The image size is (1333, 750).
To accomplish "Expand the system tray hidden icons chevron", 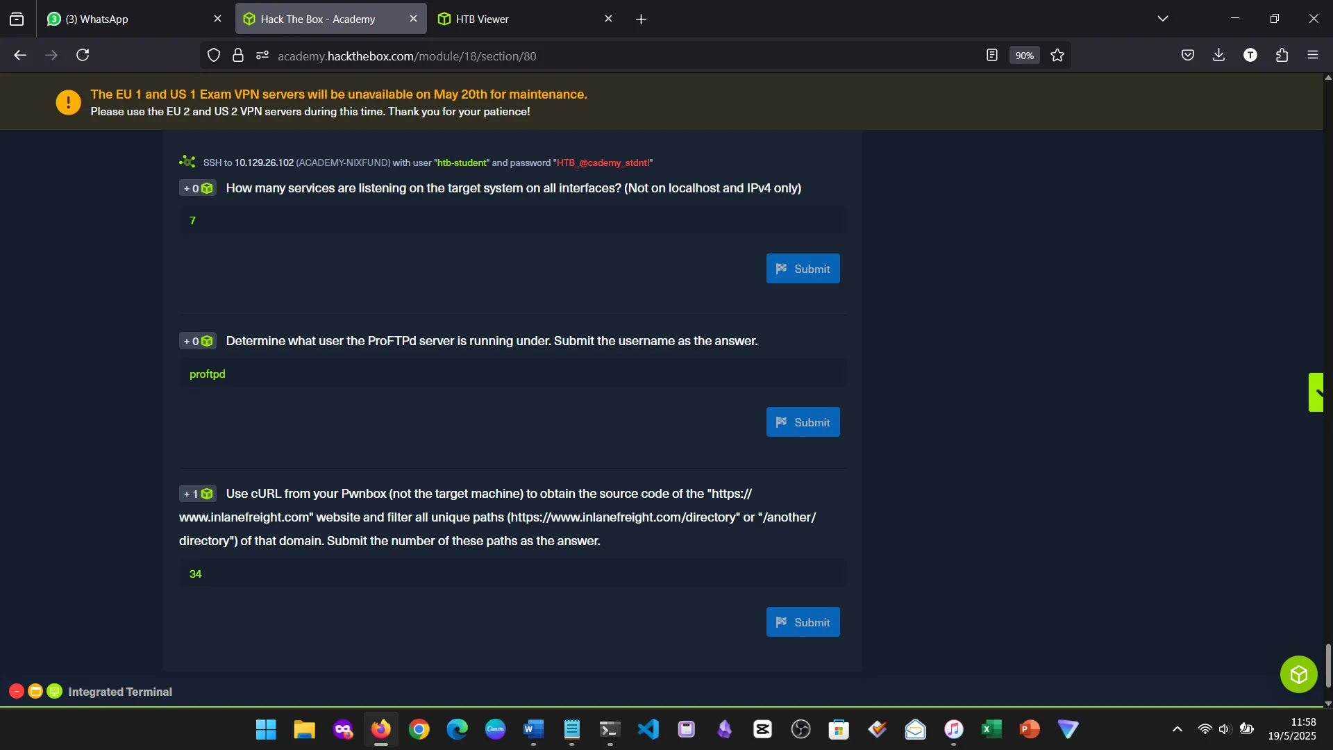I will pos(1177,729).
